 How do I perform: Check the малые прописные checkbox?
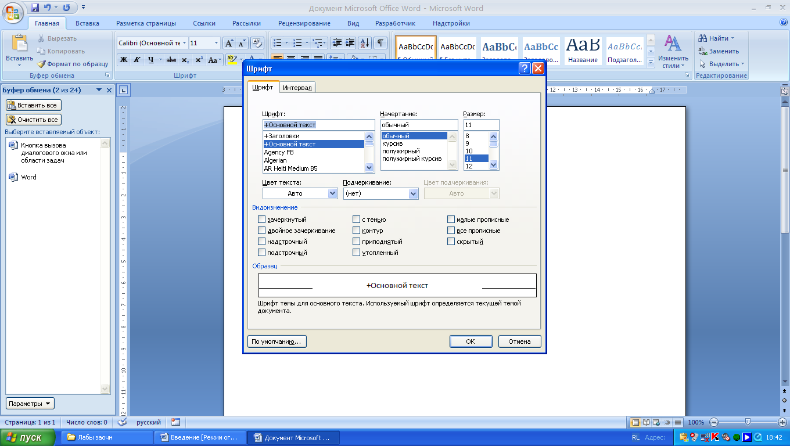(x=451, y=220)
